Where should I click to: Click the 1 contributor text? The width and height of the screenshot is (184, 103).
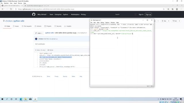[40, 44]
